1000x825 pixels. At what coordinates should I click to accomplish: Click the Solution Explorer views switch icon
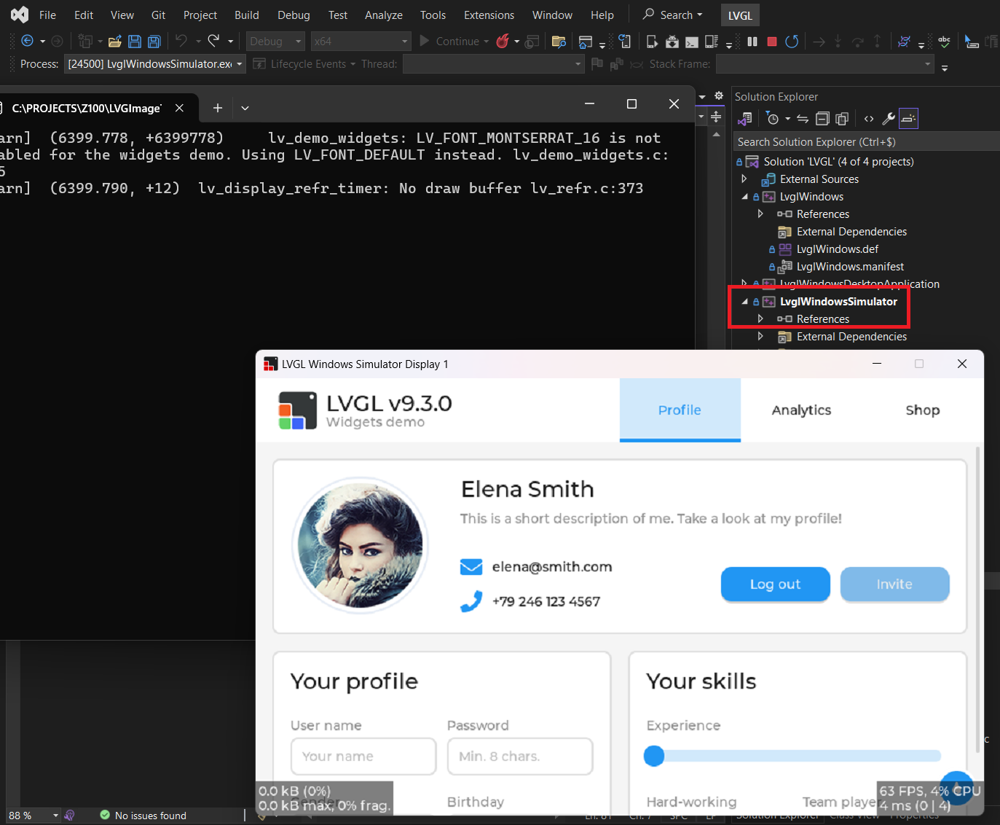tap(745, 119)
